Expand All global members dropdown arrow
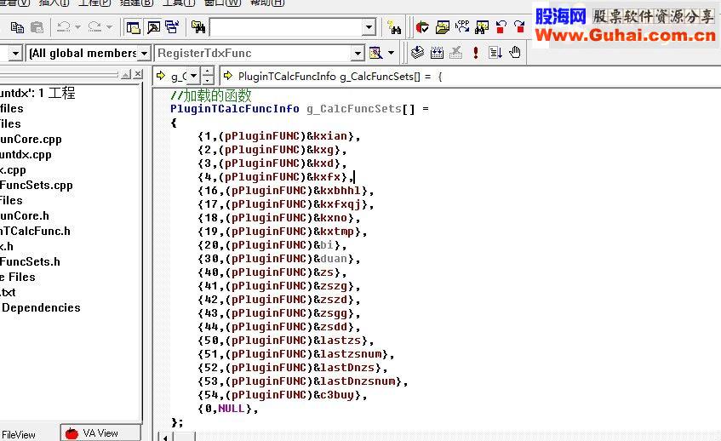The height and width of the screenshot is (441, 721). click(x=145, y=54)
